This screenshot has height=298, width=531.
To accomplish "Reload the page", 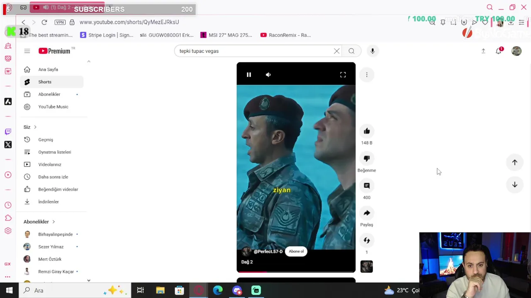I will 44,22.
